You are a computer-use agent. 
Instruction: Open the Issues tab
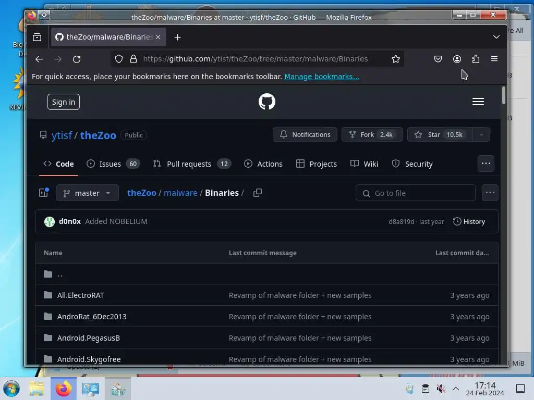[113, 164]
